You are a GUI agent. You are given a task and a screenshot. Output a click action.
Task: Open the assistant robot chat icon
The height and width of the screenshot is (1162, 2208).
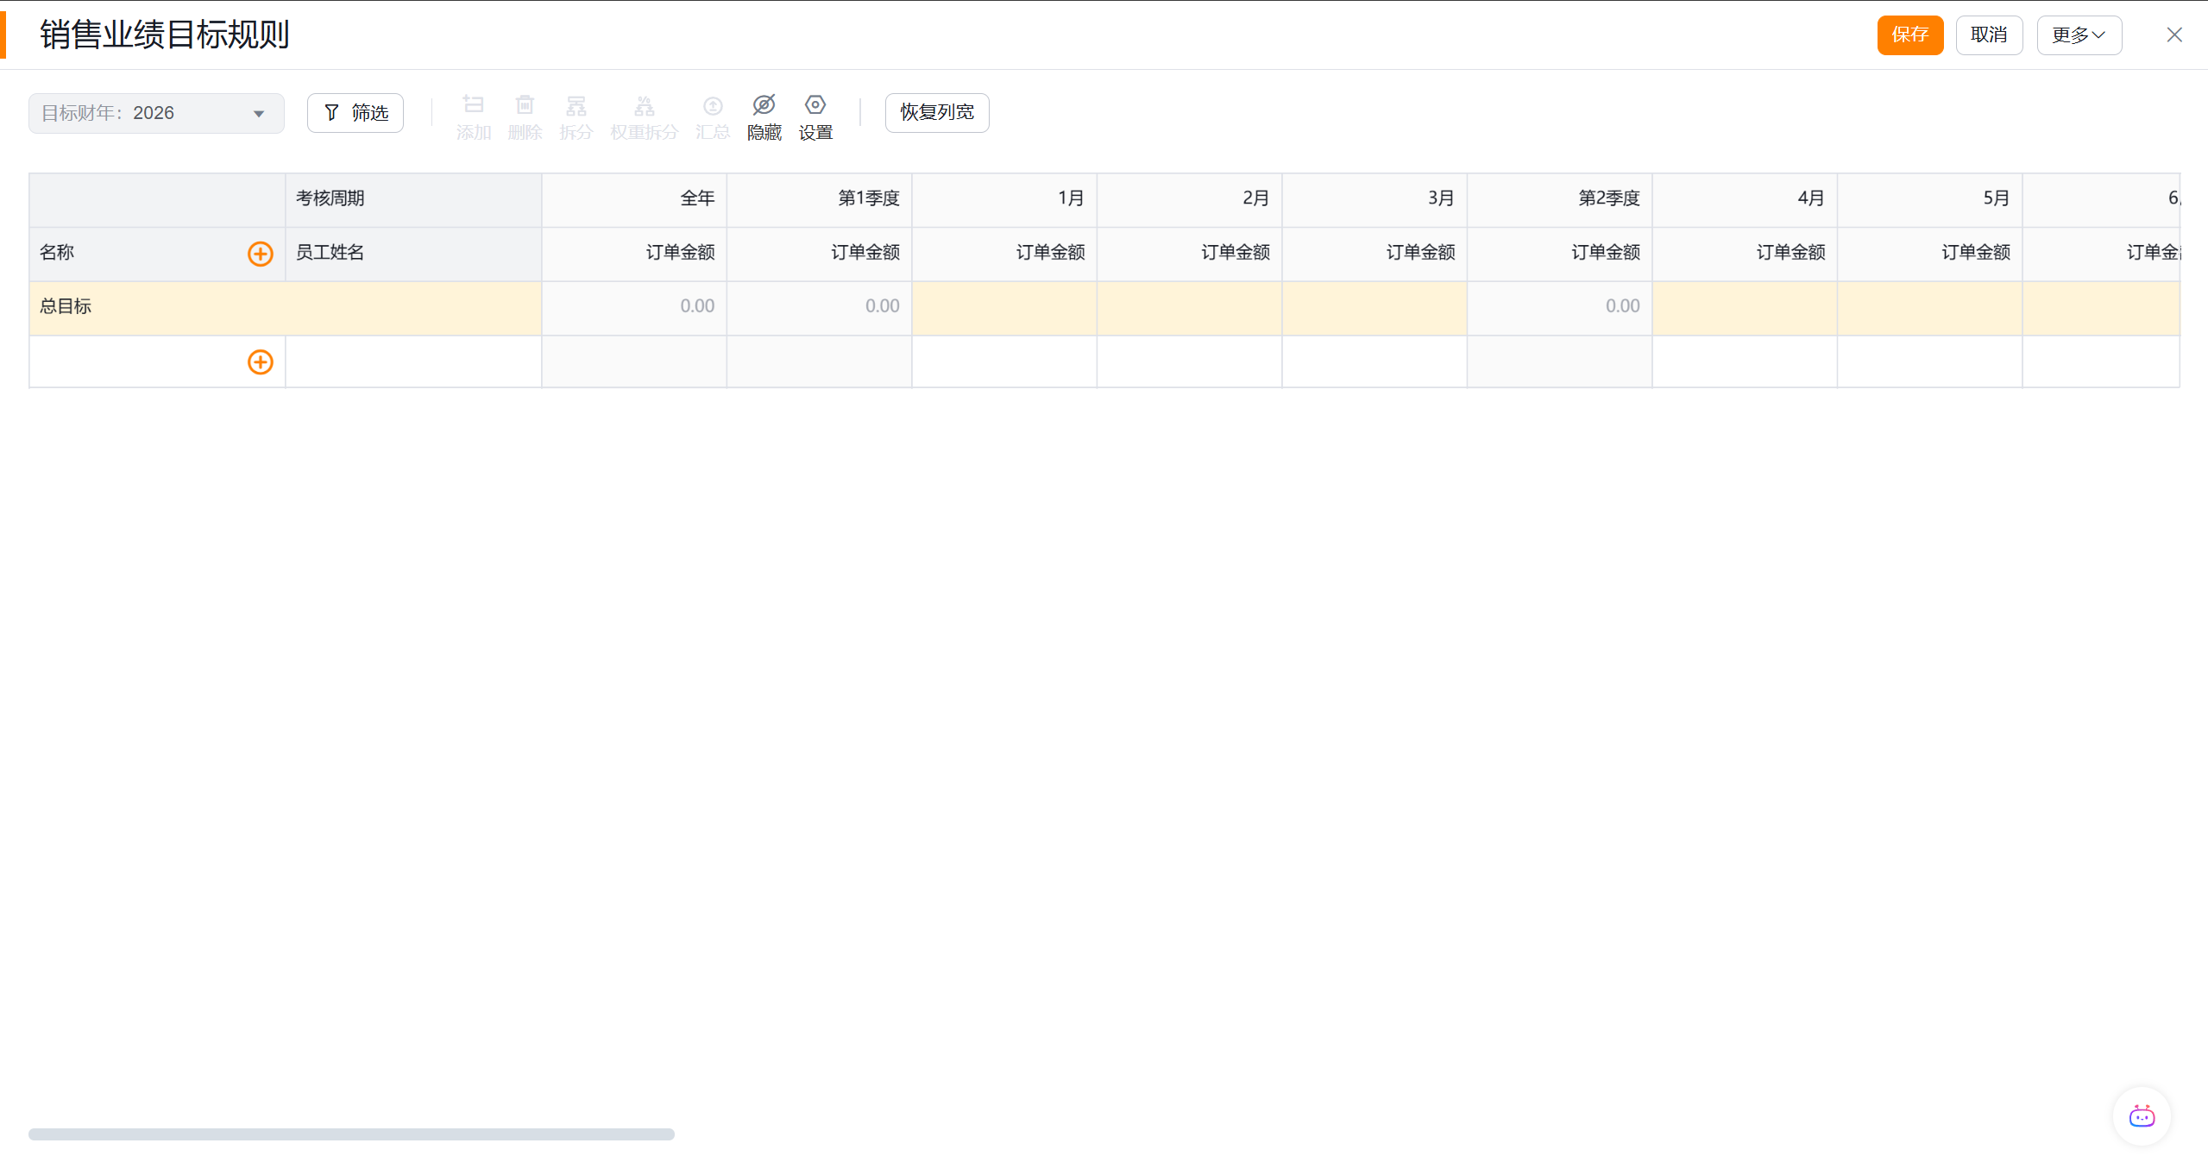(x=2142, y=1116)
